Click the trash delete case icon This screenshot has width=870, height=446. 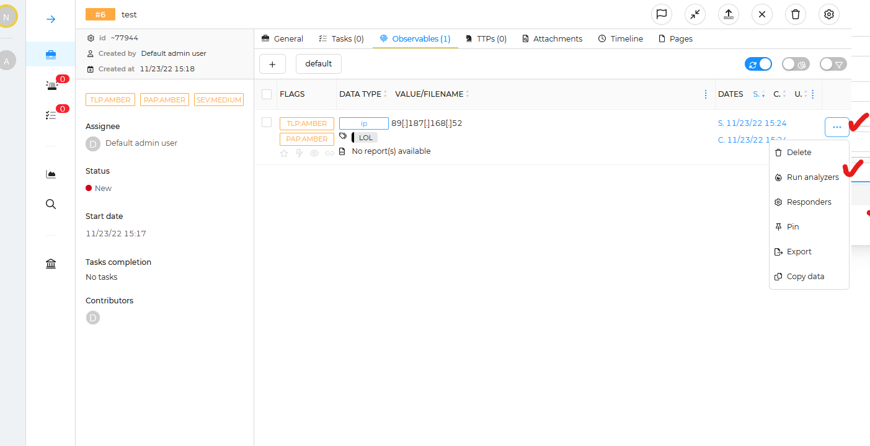(x=796, y=14)
